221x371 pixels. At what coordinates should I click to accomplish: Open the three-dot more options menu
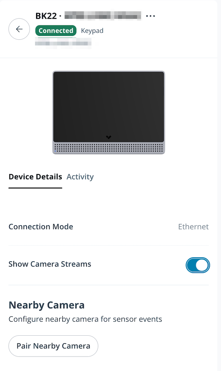click(x=151, y=16)
